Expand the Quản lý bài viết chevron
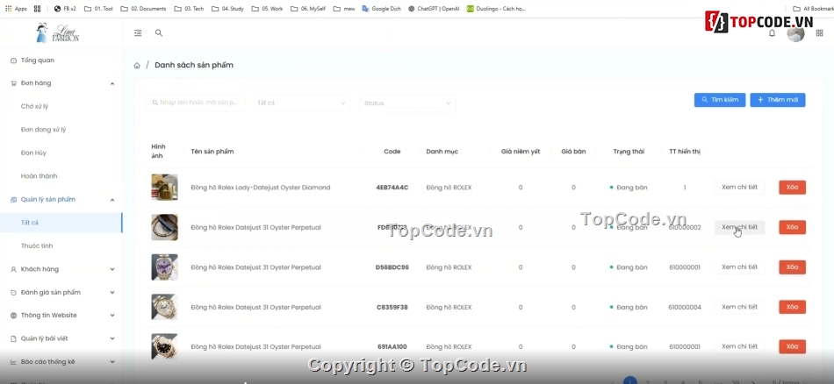The height and width of the screenshot is (384, 834). (x=112, y=339)
